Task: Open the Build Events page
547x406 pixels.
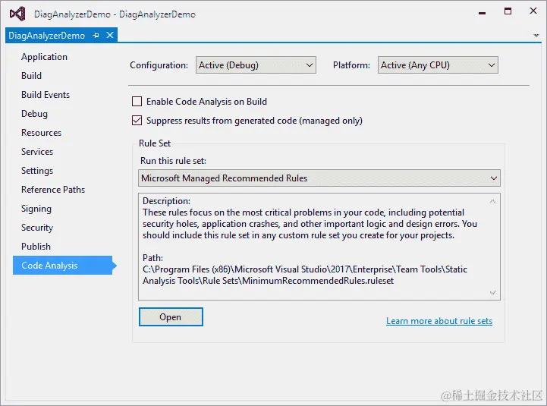Action: [x=46, y=95]
